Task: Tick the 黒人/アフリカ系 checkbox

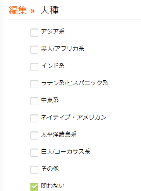Action: click(x=34, y=50)
